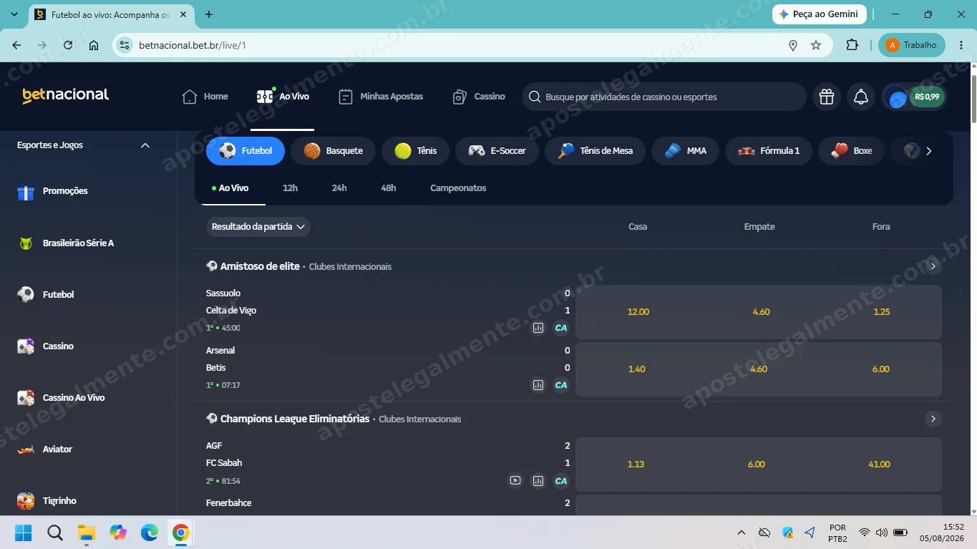Reload the current page
Viewport: 977px width, 549px height.
tap(68, 45)
